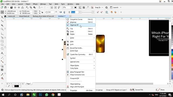
Task: Click the New document icon
Action: click(2, 8)
